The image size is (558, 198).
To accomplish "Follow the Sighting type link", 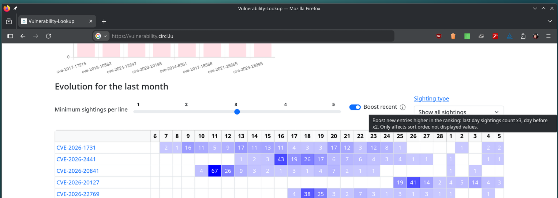I will click(431, 99).
